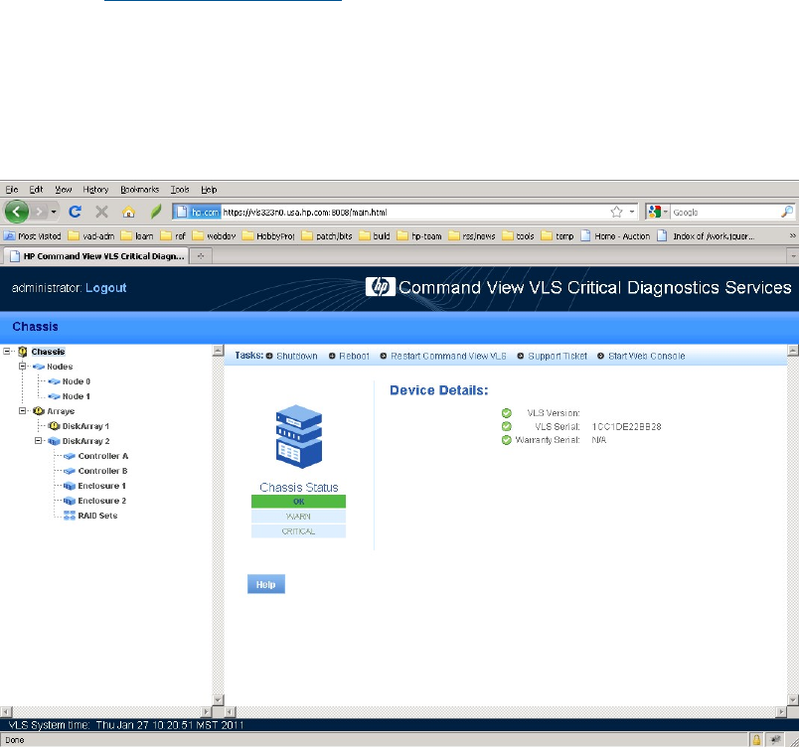Click the Google search box
Screen dimensions: 799x747
(x=724, y=212)
